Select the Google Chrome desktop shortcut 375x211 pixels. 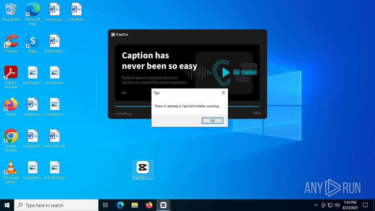click(x=11, y=141)
